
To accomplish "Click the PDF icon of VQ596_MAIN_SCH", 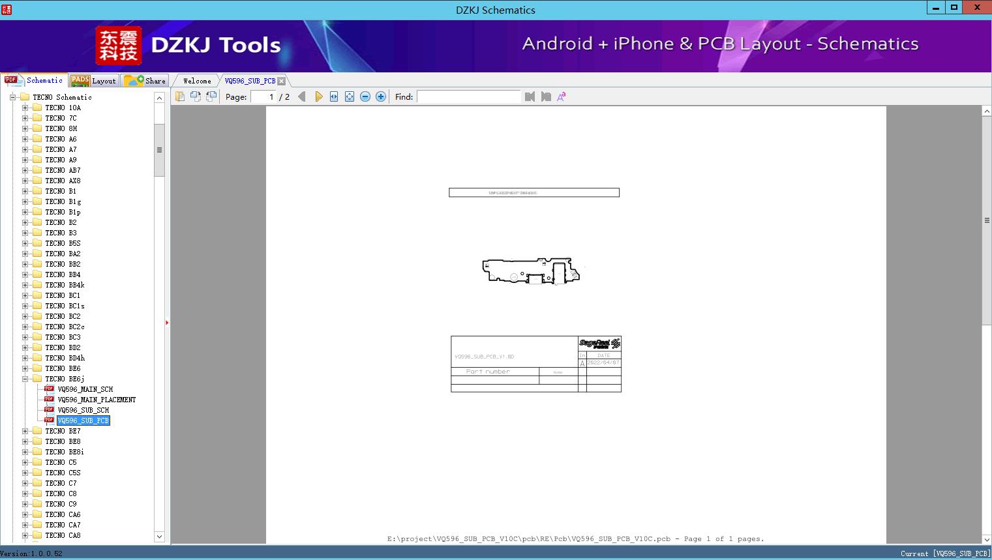I will pos(49,389).
